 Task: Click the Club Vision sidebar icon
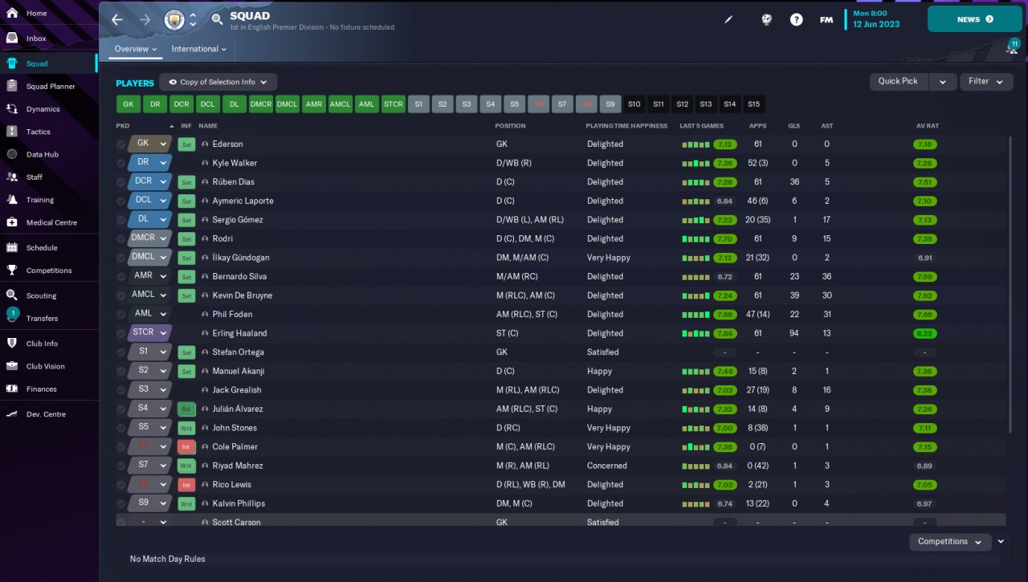(12, 366)
